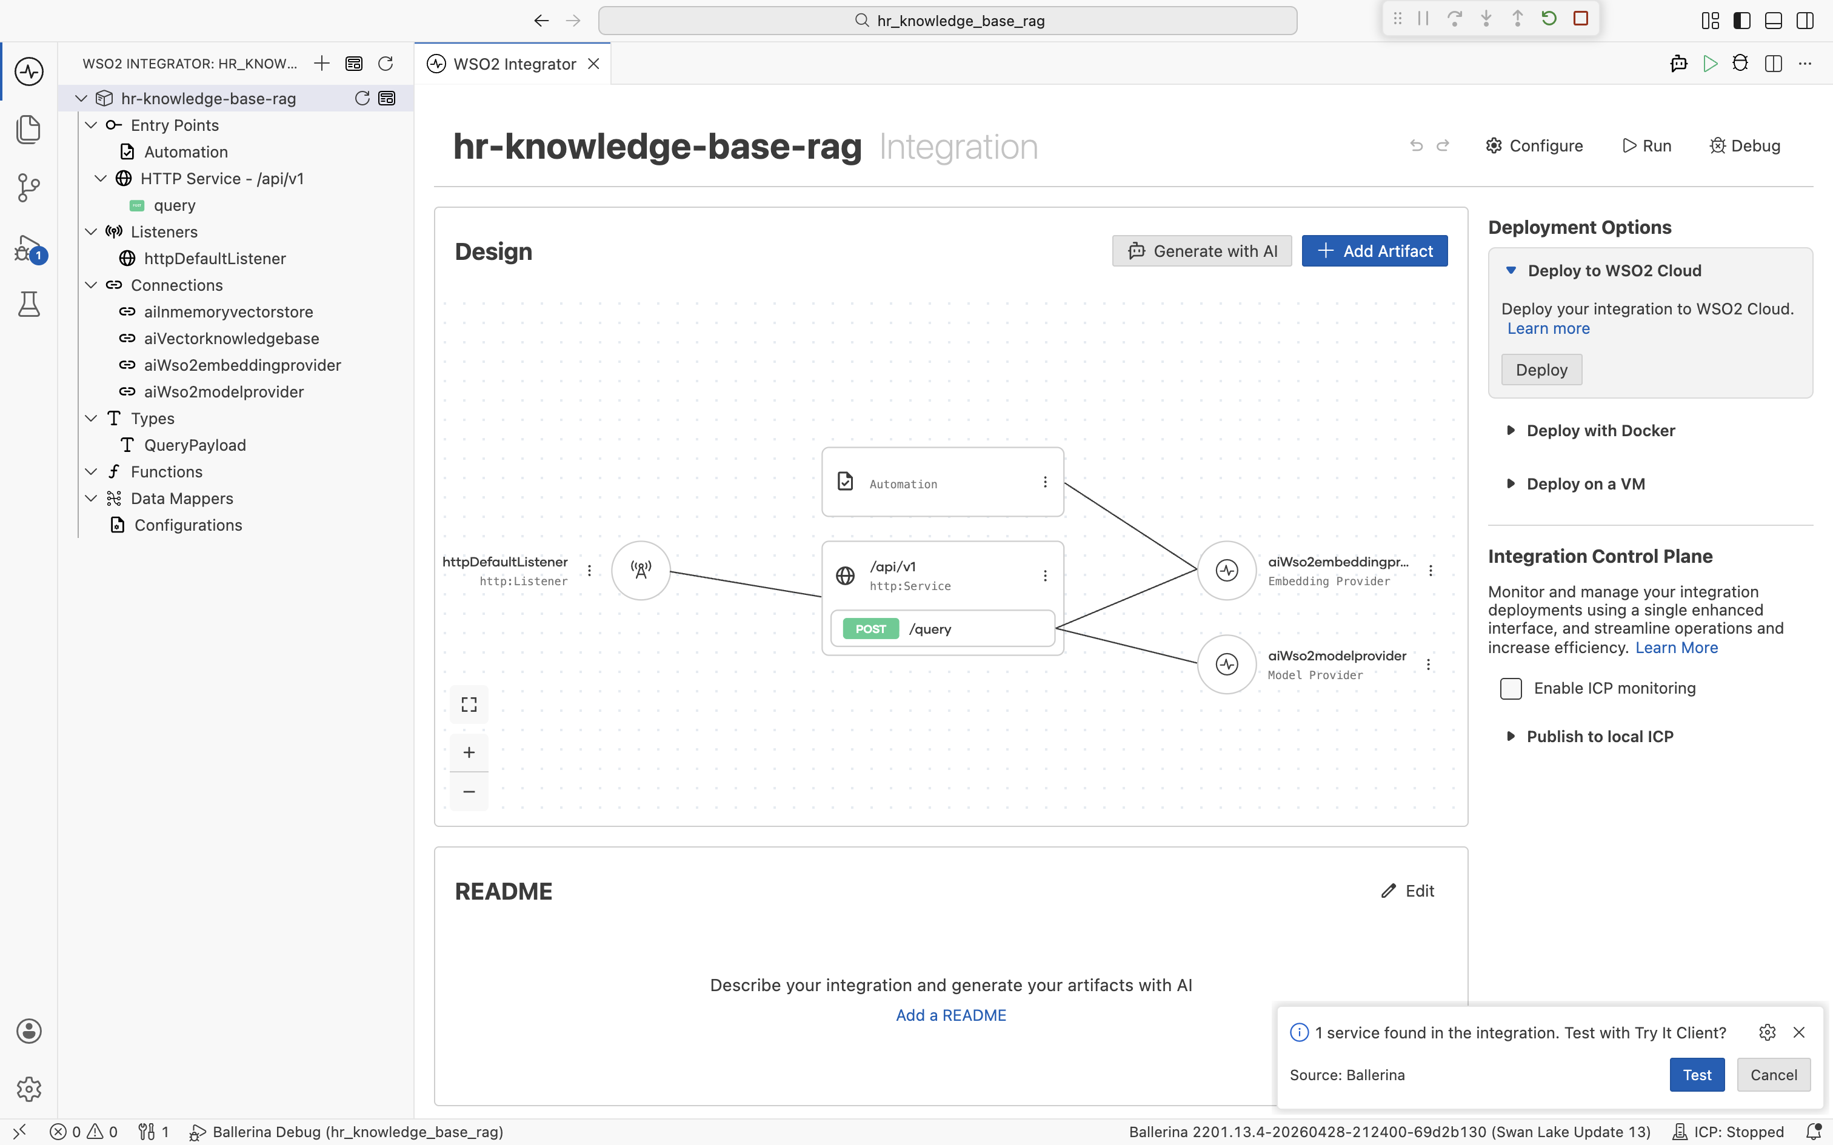Image resolution: width=1833 pixels, height=1145 pixels.
Task: Click the hr_knowledge_base_rag search field
Action: 947,21
